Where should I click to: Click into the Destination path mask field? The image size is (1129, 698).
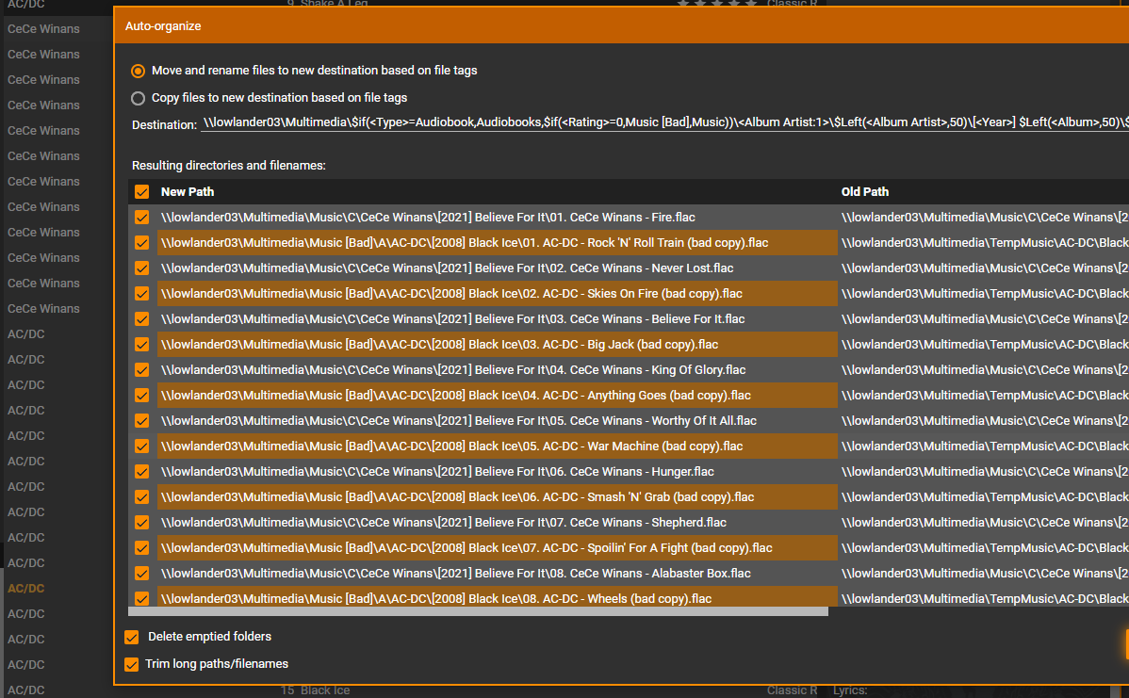(x=660, y=124)
